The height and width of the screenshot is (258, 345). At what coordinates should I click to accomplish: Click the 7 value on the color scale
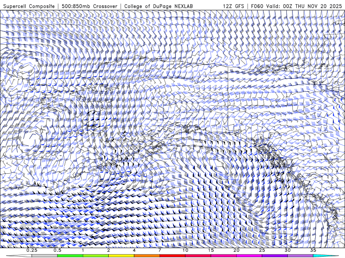(x=160, y=250)
